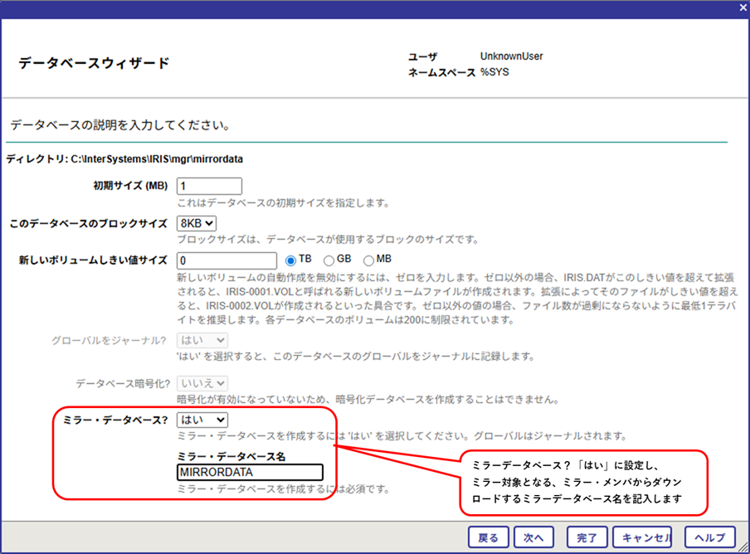The image size is (750, 554).
Task: Click the データベースウィザード title text
Action: click(94, 64)
